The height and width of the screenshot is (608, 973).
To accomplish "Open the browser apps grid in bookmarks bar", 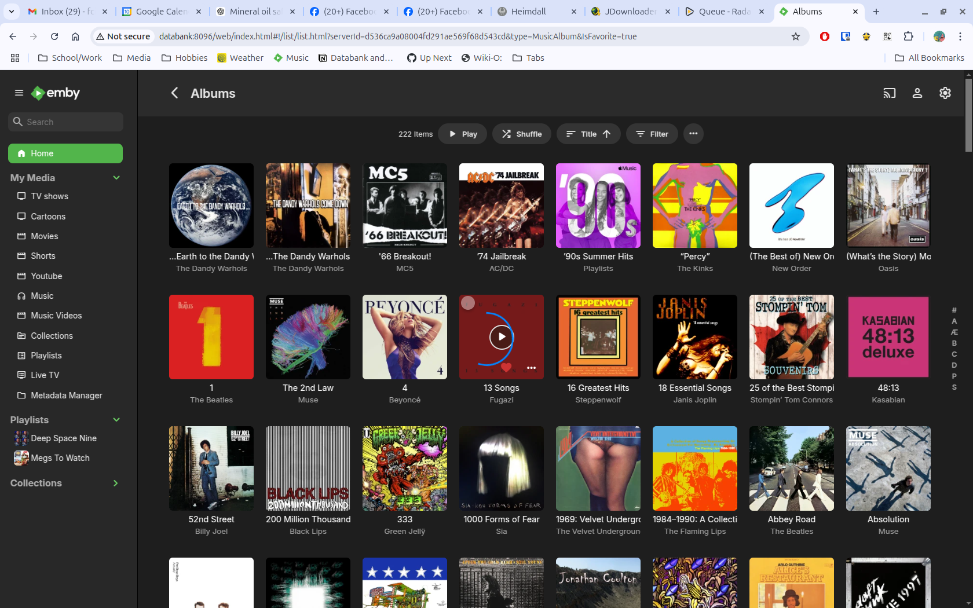I will [x=15, y=58].
